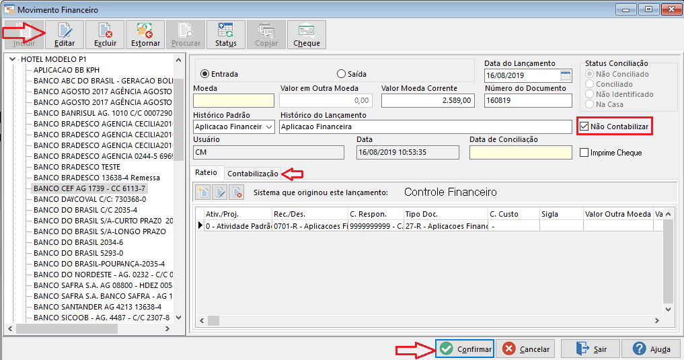Click edit rateio icon above the grid
The image size is (684, 360).
coord(220,192)
